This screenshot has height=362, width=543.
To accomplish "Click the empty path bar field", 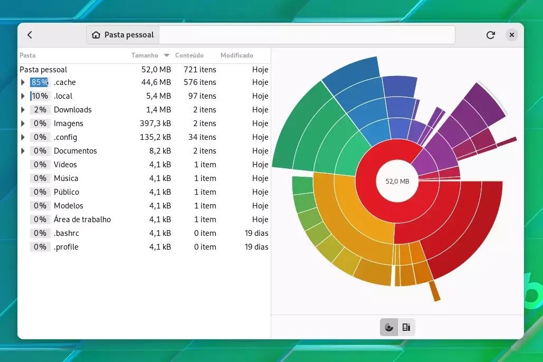I will point(307,35).
